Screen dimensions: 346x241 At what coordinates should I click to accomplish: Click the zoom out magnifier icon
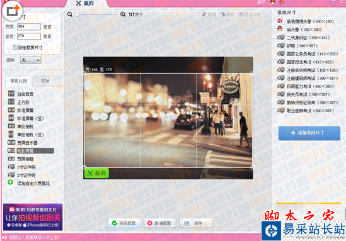click(70, 14)
